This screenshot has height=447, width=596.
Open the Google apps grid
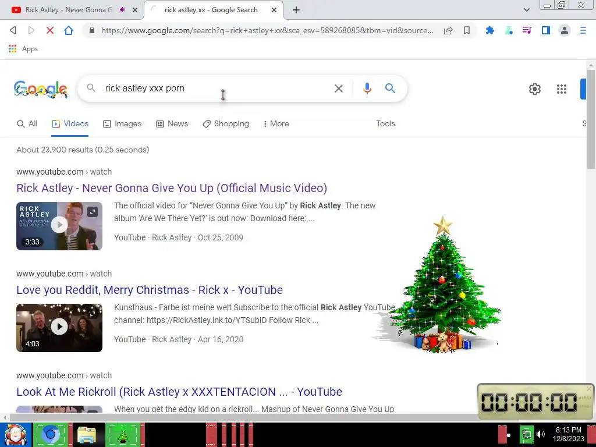coord(562,89)
